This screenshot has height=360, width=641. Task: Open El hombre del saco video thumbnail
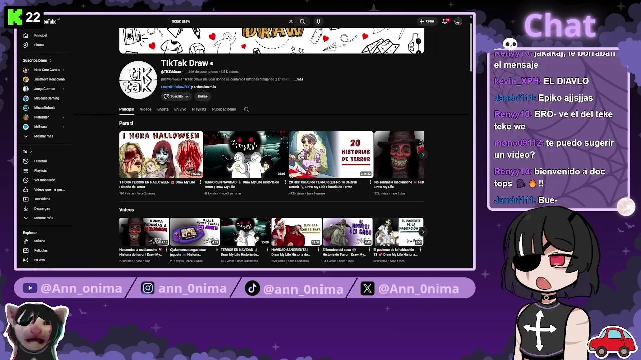click(348, 232)
